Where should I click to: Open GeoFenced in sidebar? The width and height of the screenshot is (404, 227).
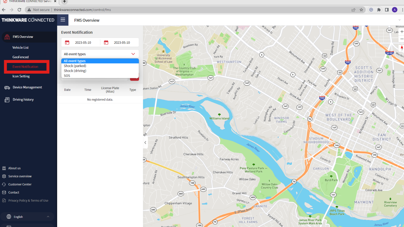(20, 57)
